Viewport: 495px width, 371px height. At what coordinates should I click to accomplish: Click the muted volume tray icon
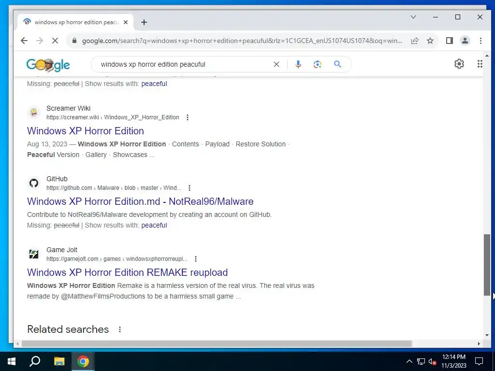(x=433, y=361)
